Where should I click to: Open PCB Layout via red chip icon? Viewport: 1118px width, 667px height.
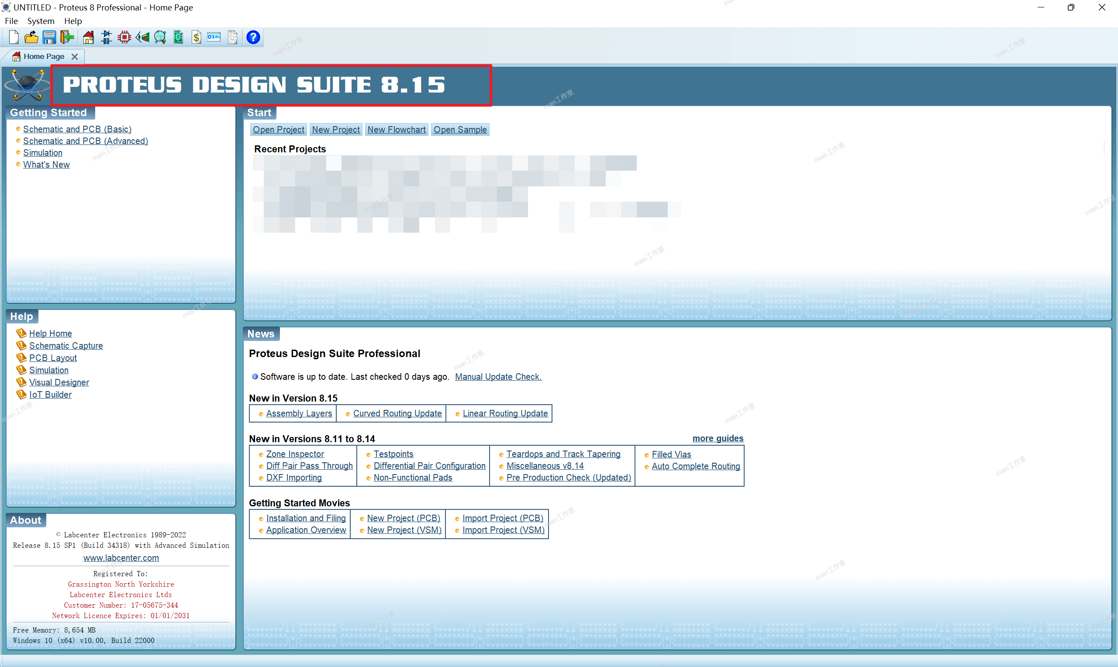[124, 37]
